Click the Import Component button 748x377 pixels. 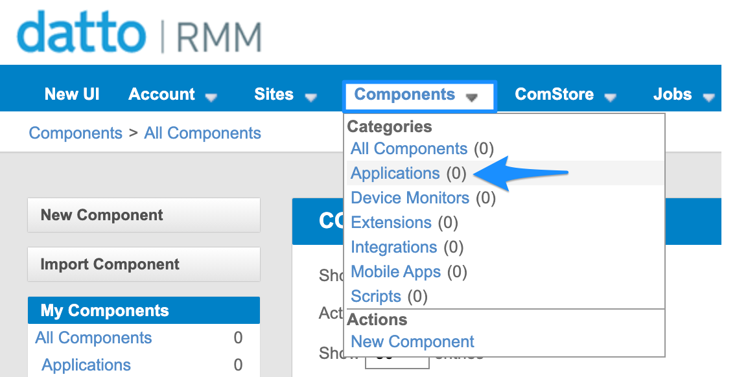coord(143,264)
